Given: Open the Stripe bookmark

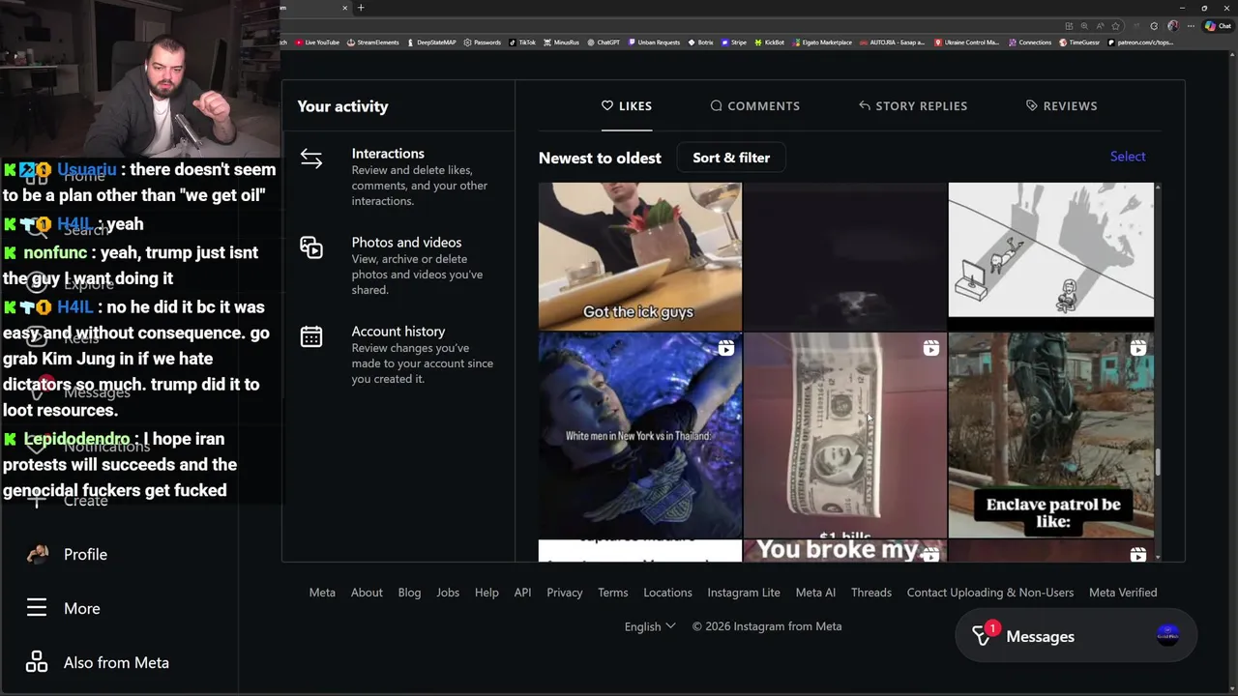Looking at the screenshot, I should [x=733, y=43].
